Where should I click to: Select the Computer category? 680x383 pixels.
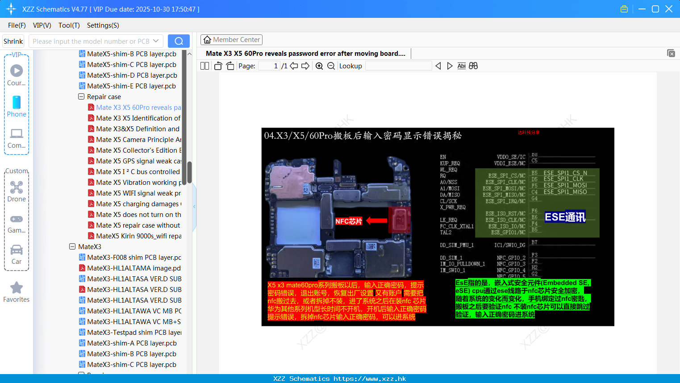pyautogui.click(x=17, y=138)
